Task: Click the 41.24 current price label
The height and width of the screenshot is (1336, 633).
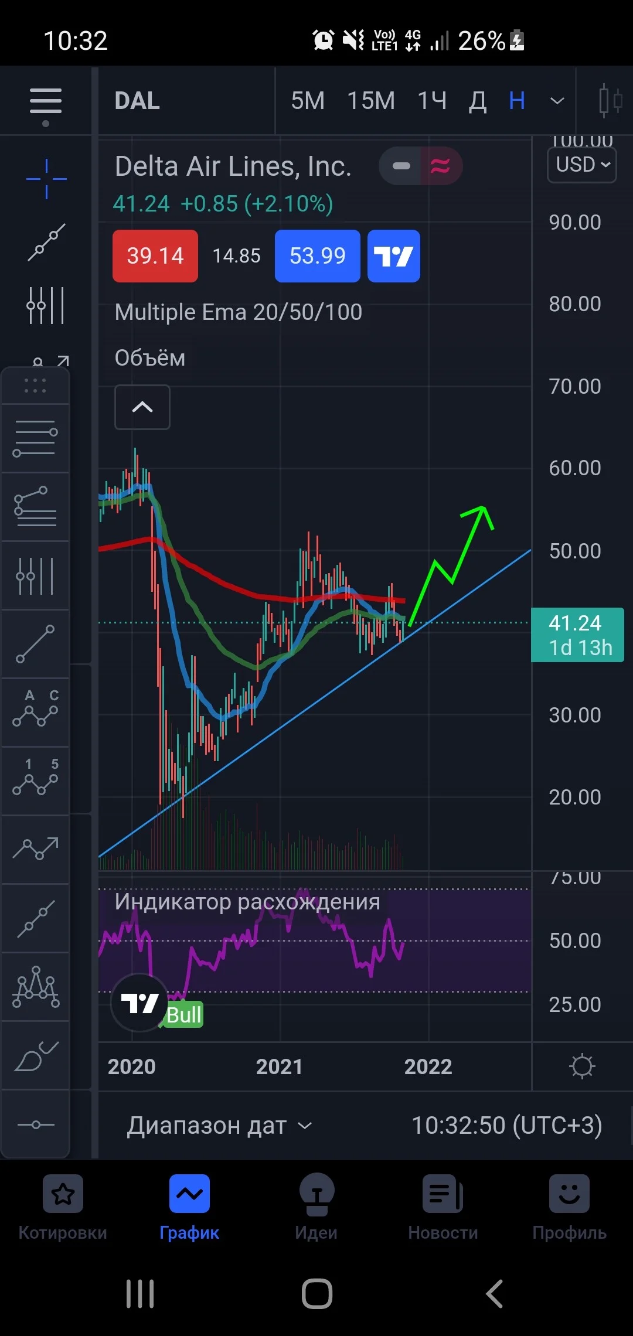Action: pyautogui.click(x=577, y=635)
